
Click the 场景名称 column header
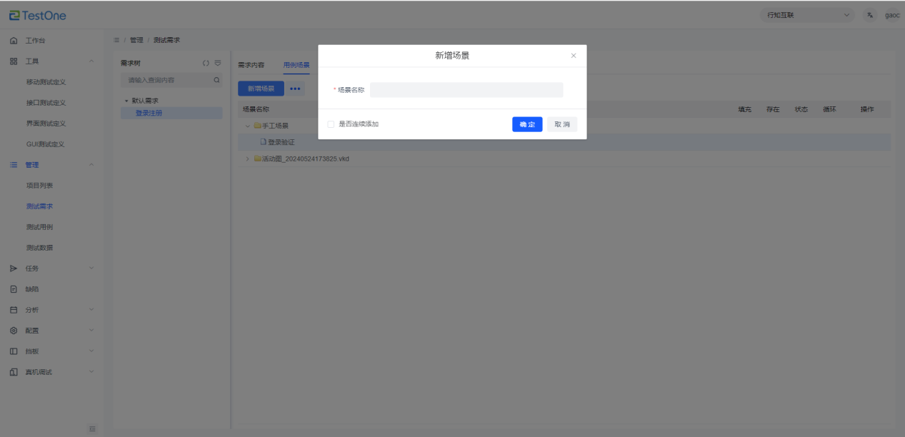click(x=256, y=109)
